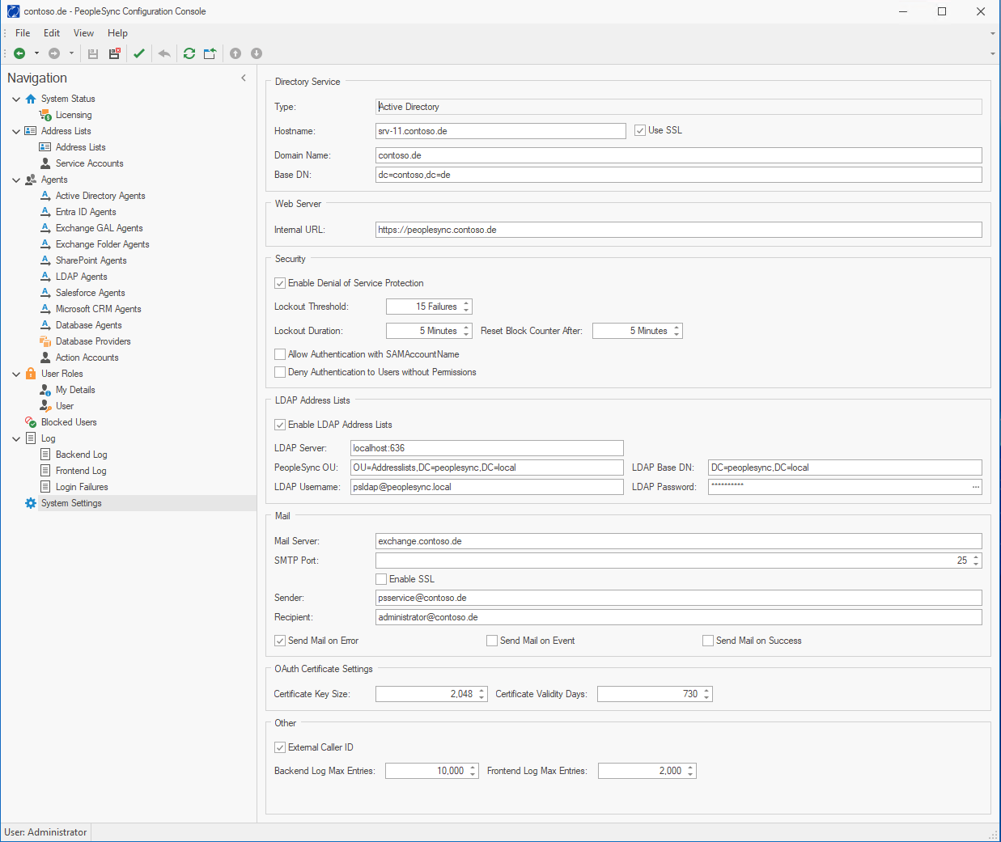Toggle External Caller ID checkbox
The width and height of the screenshot is (1001, 842).
point(280,747)
